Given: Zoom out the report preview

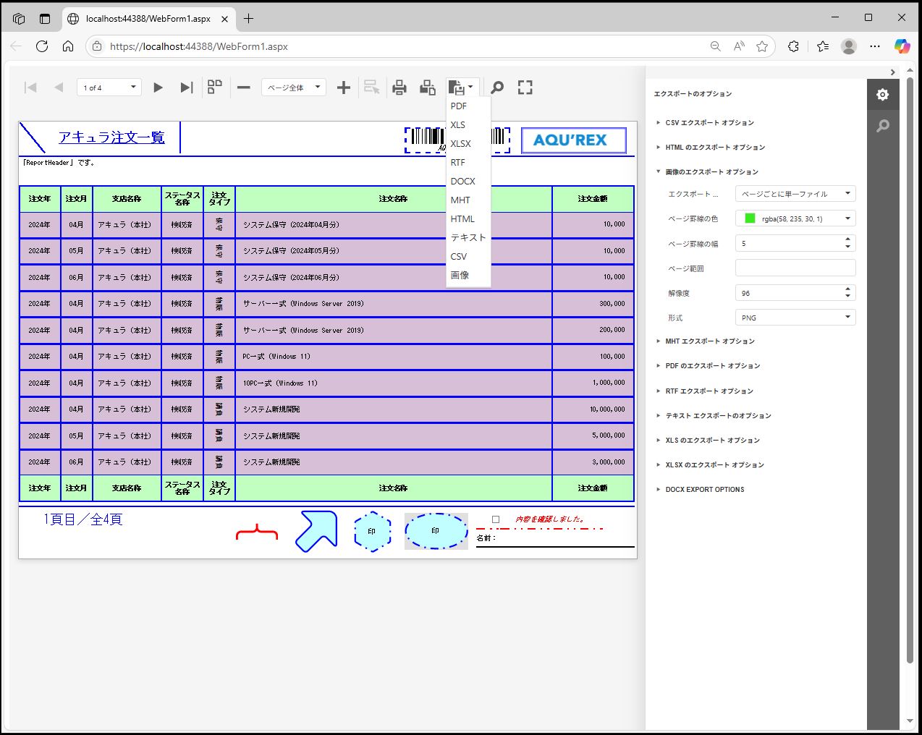Looking at the screenshot, I should (x=244, y=88).
